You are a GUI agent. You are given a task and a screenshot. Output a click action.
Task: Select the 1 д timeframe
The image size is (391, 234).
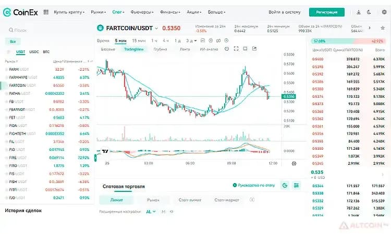point(177,41)
